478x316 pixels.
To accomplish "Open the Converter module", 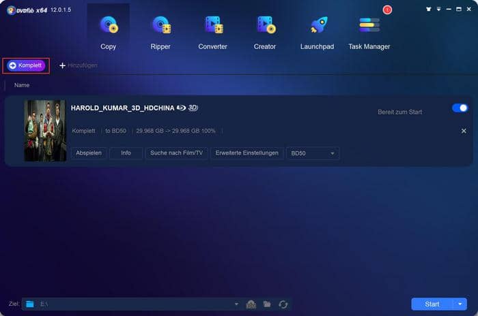I will click(213, 33).
